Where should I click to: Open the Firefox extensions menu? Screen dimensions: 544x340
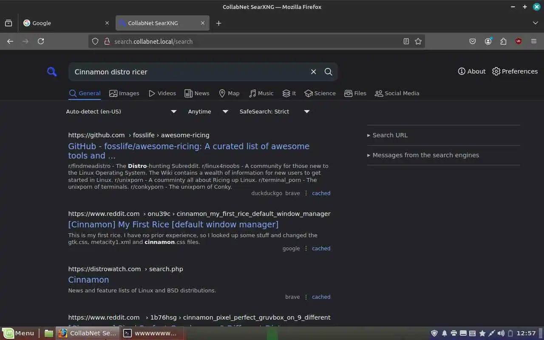(x=504, y=41)
